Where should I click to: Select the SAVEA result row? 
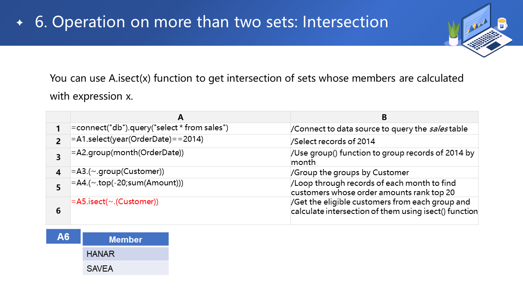tap(125, 268)
